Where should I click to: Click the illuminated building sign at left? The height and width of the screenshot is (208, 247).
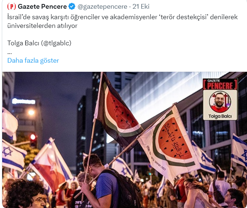[24, 101]
